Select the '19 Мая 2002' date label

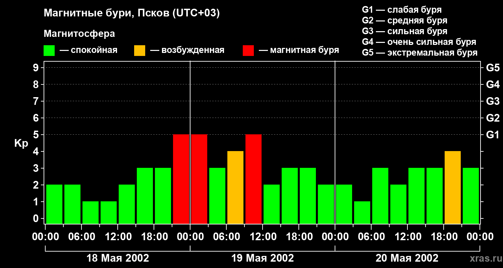[x=263, y=258]
